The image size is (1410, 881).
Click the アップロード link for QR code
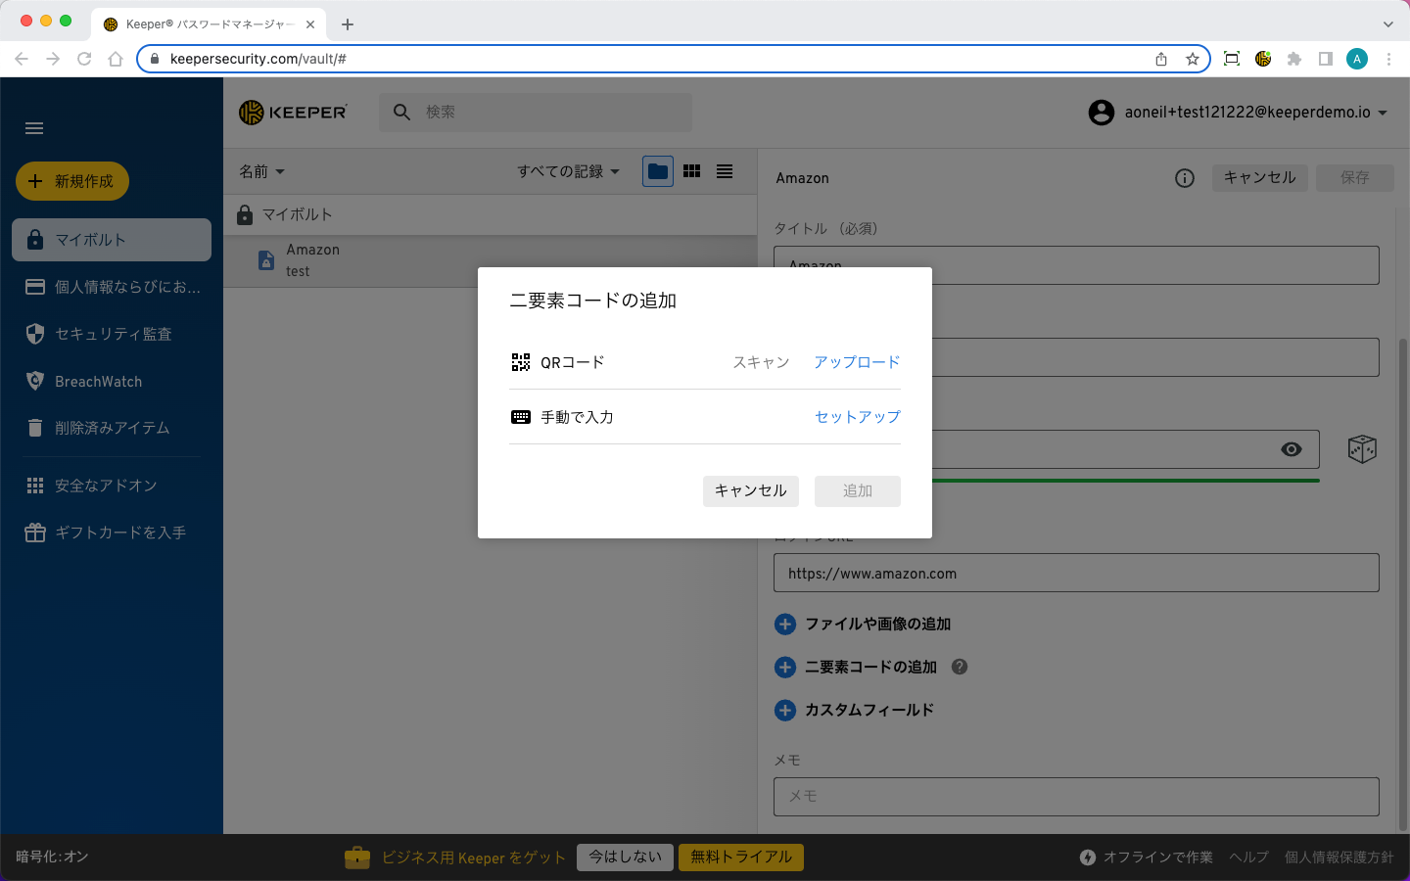[x=857, y=362]
